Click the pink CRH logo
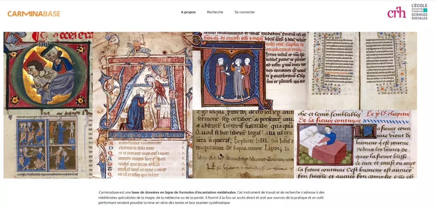This screenshot has height=208, width=435. pyautogui.click(x=396, y=12)
